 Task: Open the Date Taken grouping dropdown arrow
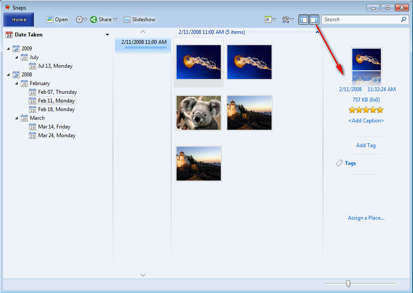[x=107, y=35]
